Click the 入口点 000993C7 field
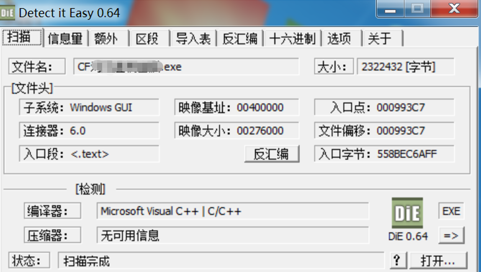 click(x=384, y=107)
